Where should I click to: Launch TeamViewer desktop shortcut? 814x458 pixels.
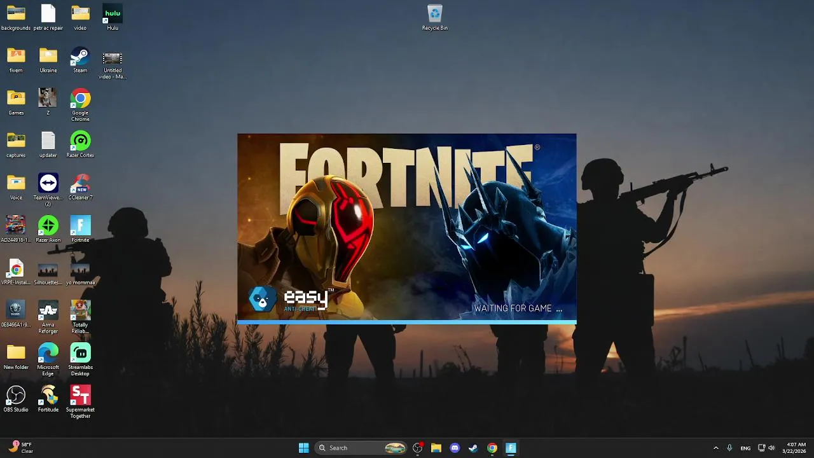(x=48, y=190)
